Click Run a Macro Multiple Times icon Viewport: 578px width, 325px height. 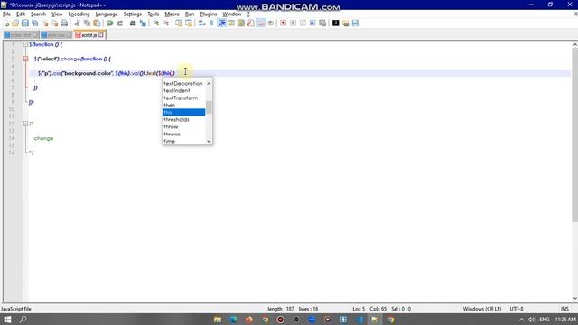312,23
